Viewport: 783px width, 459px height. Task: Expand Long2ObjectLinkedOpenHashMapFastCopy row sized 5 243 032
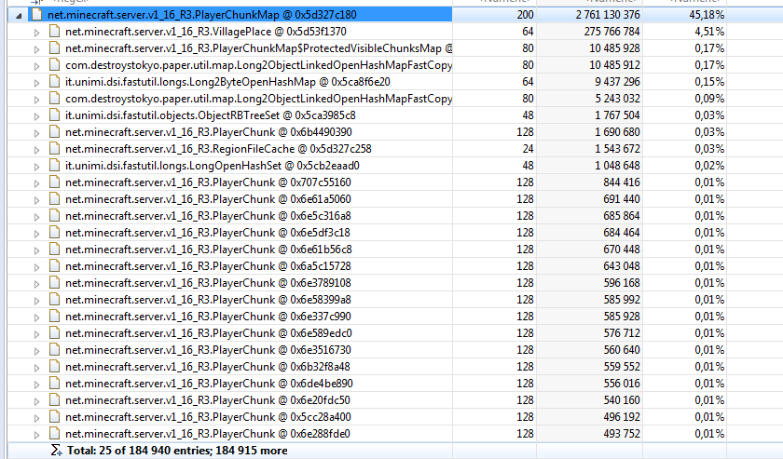[36, 100]
